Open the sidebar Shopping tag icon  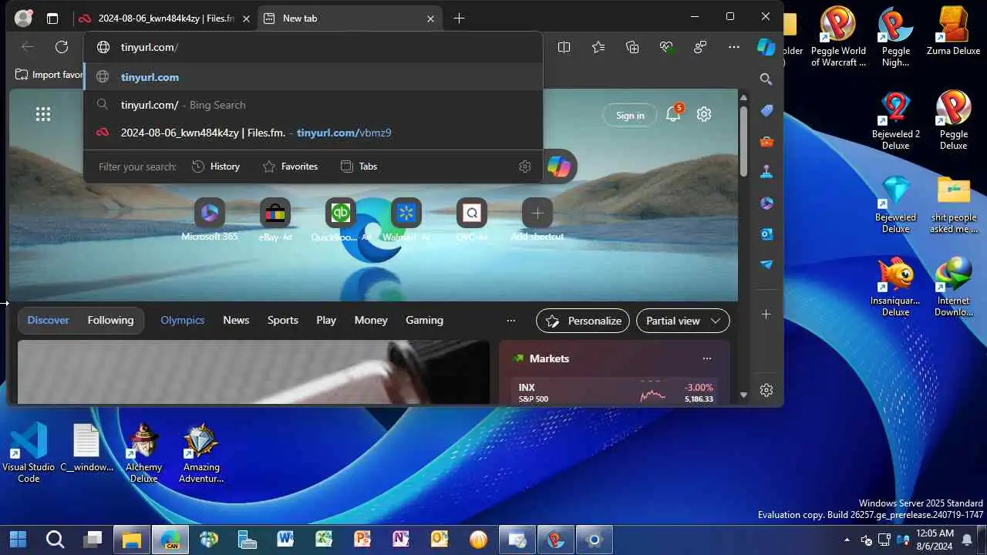point(766,110)
